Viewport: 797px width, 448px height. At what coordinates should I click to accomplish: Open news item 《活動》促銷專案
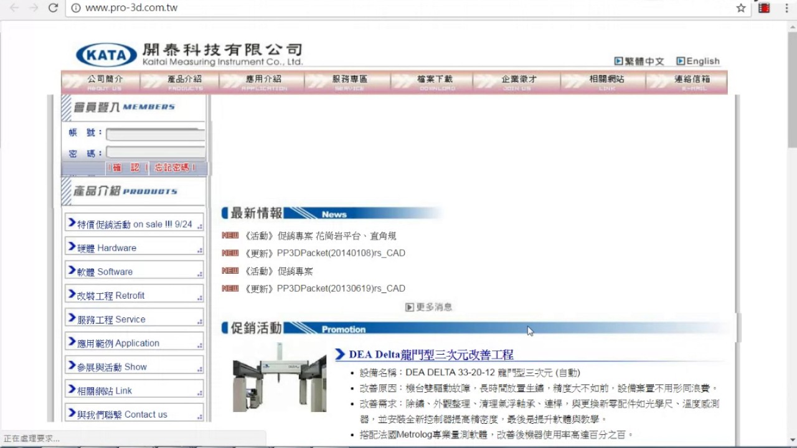coord(278,271)
